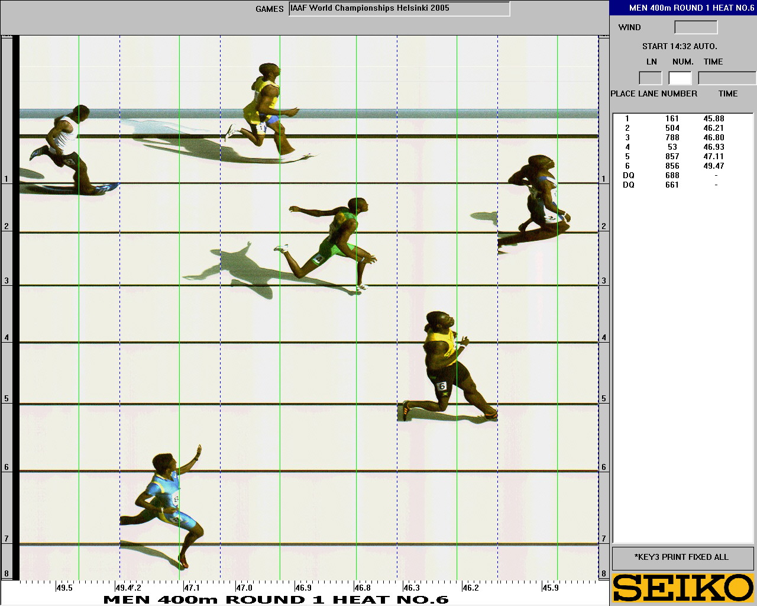
Task: Select result row for bib 504
Action: 674,128
